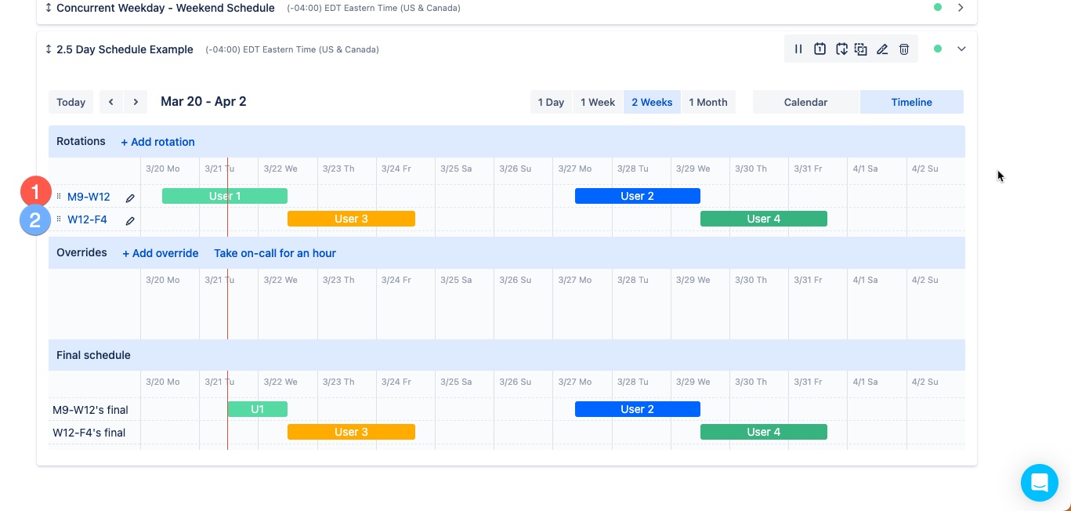Open the chat support bubble
Screen dimensions: 1071x511
pos(1040,483)
